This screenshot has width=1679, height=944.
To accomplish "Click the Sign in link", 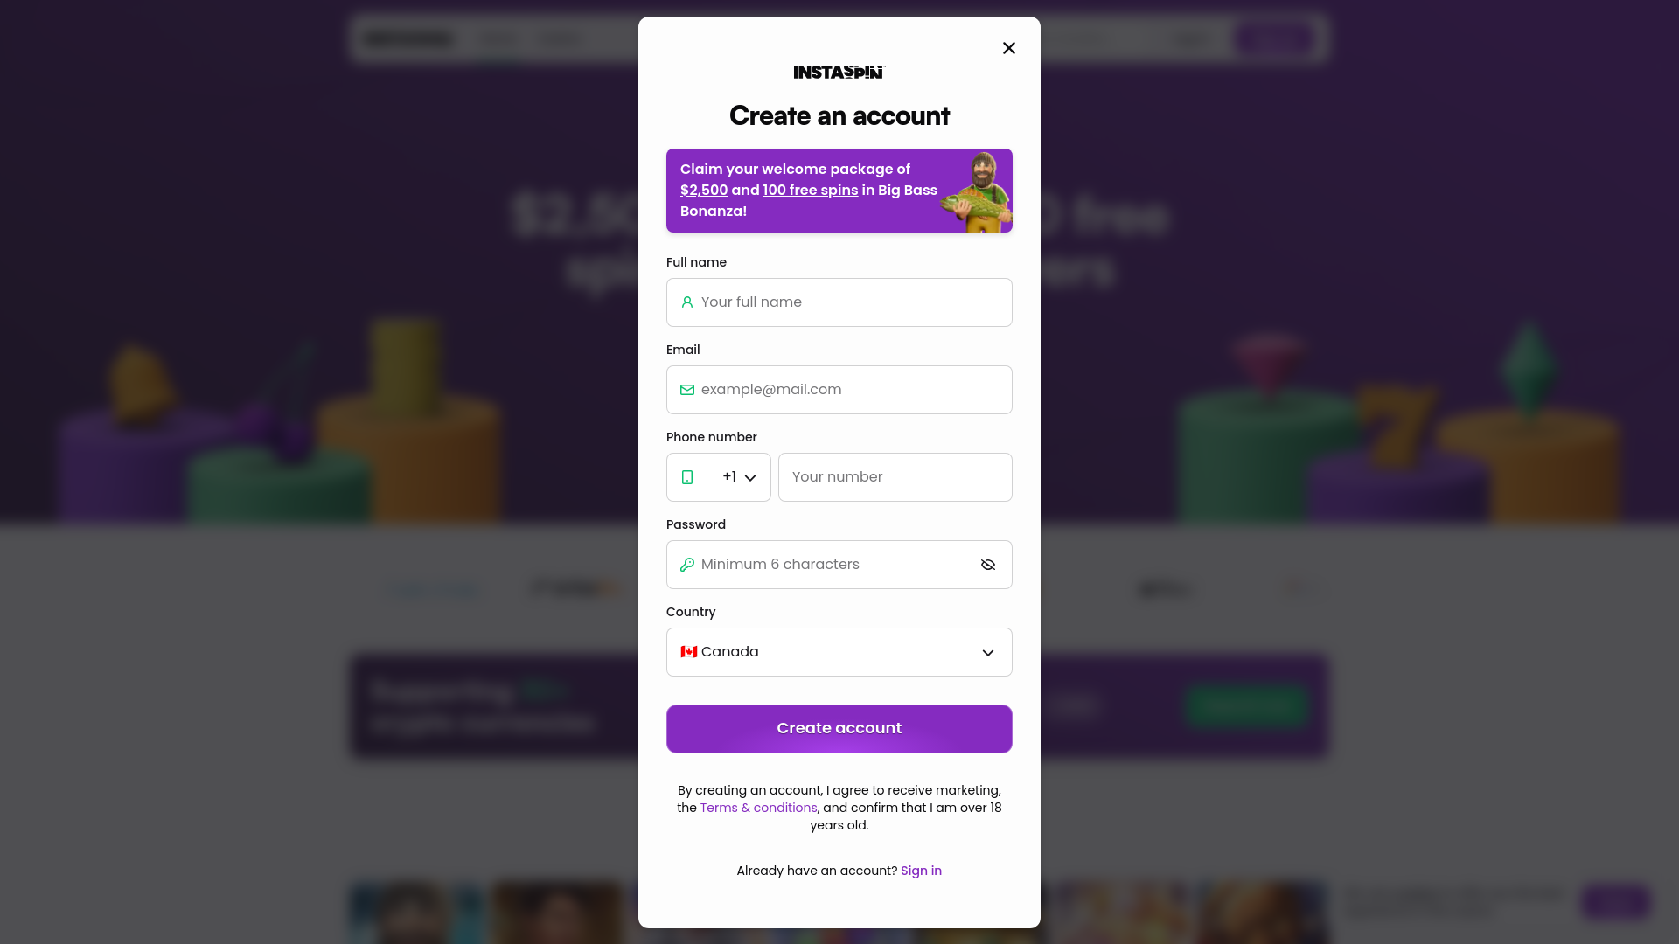I will [x=921, y=871].
